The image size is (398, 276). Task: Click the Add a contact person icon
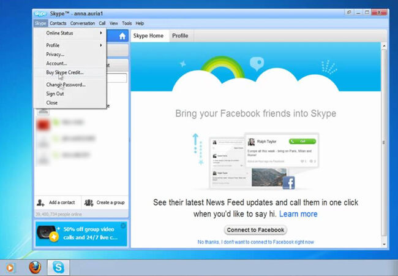point(40,202)
